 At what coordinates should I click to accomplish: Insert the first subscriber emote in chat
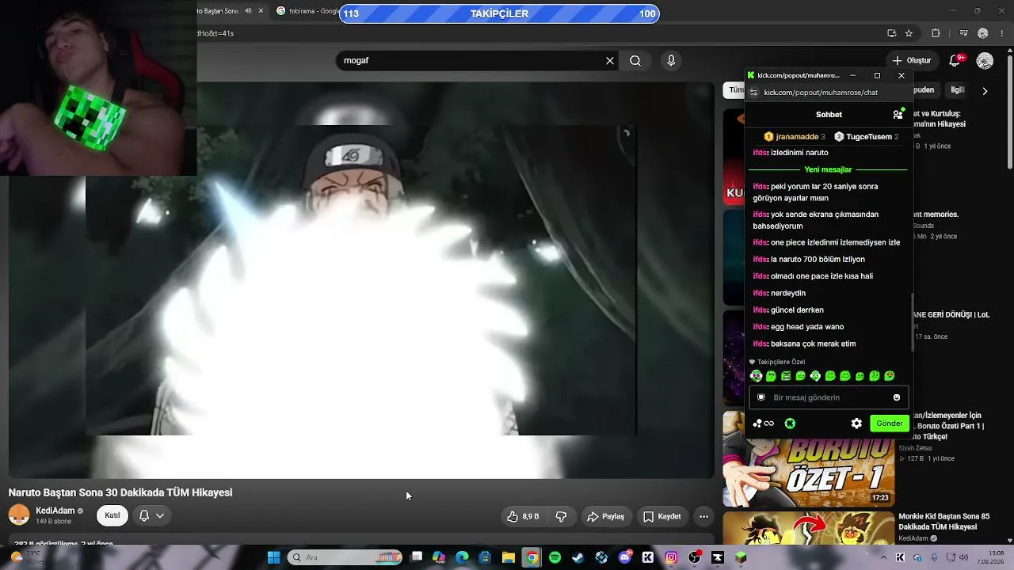[x=756, y=376]
